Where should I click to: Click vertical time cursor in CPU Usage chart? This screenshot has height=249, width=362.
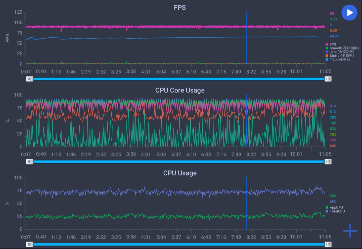246,209
